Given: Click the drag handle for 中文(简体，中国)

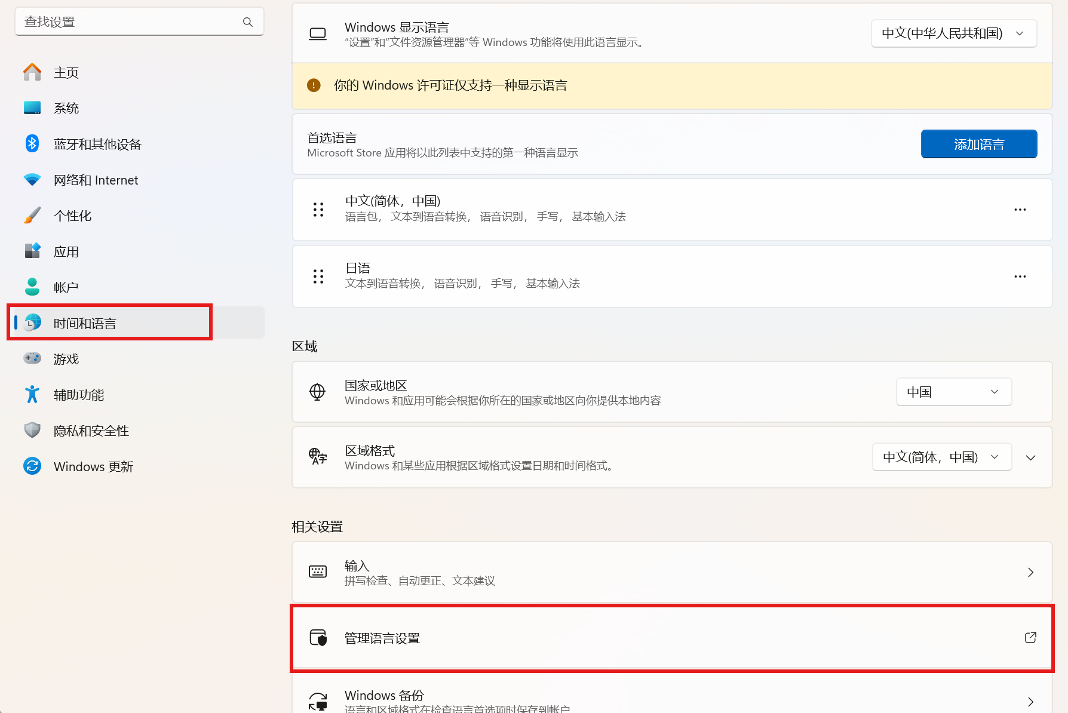Looking at the screenshot, I should (318, 210).
